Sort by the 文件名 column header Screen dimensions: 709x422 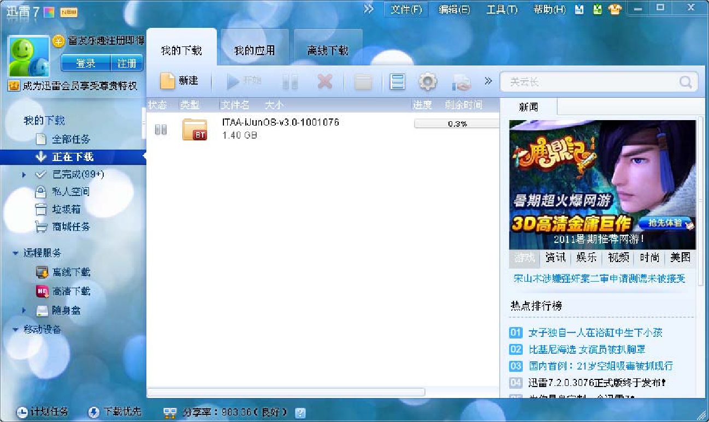(235, 105)
